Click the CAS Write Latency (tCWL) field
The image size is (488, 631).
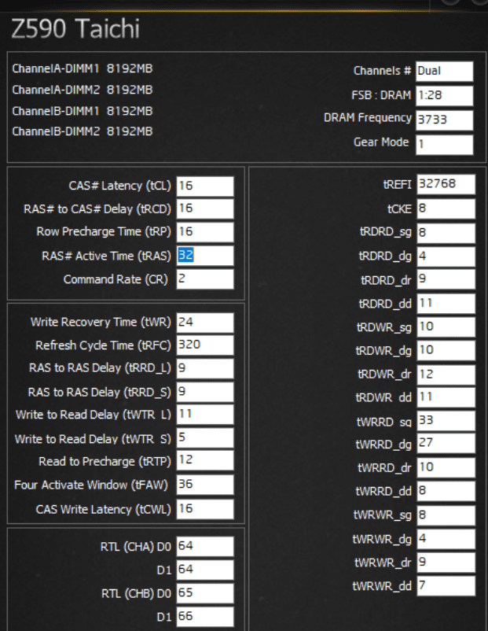(x=205, y=509)
